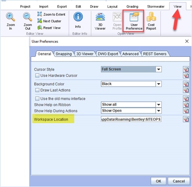Open the Export ribbon tab
The width and height of the screenshot is (192, 187).
pyautogui.click(x=62, y=7)
